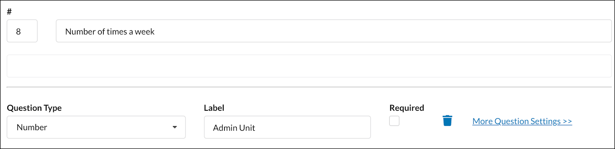Click the dropdown caret beside Number
The image size is (615, 149).
pyautogui.click(x=175, y=127)
